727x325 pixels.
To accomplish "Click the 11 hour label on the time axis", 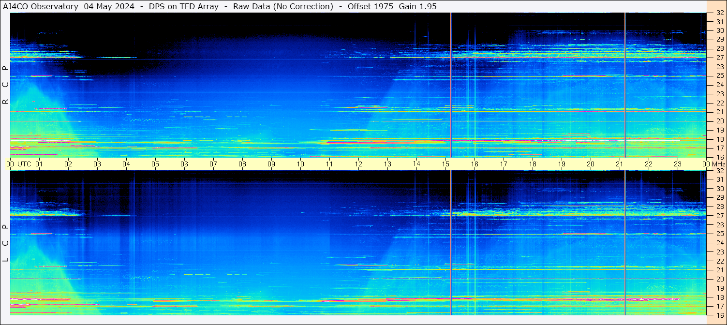I will tap(329, 164).
